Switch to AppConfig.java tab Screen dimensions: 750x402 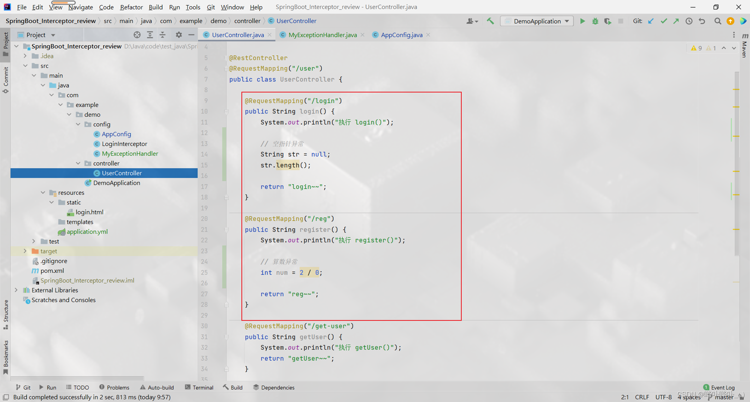[401, 35]
